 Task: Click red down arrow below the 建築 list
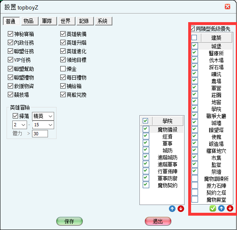(230, 208)
